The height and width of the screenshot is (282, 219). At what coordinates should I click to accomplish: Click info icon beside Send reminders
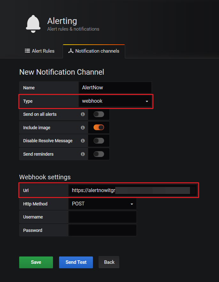[x=83, y=154]
